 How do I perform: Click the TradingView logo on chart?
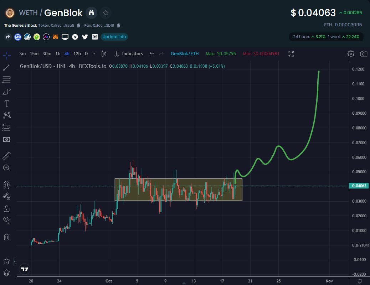(25, 269)
